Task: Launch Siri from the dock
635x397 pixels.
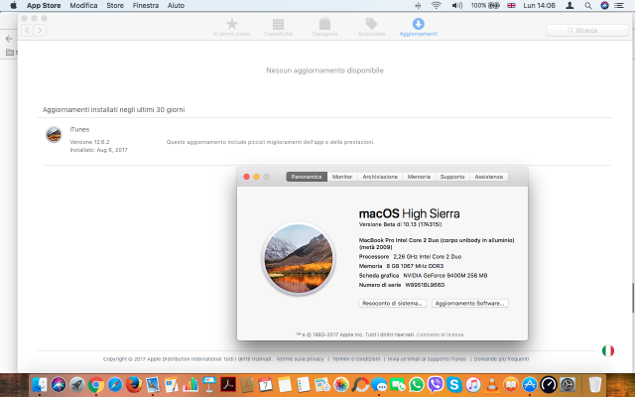Action: pos(59,384)
